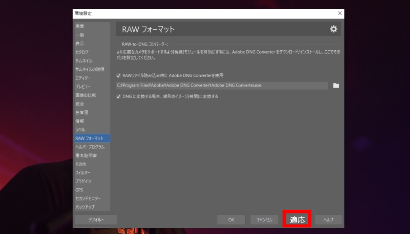Viewport: 410px width, 234px height.
Task: Toggle 'RAWファイル読み込み時に Adobe DNG Converterを使用' checkbox
Action: point(118,76)
